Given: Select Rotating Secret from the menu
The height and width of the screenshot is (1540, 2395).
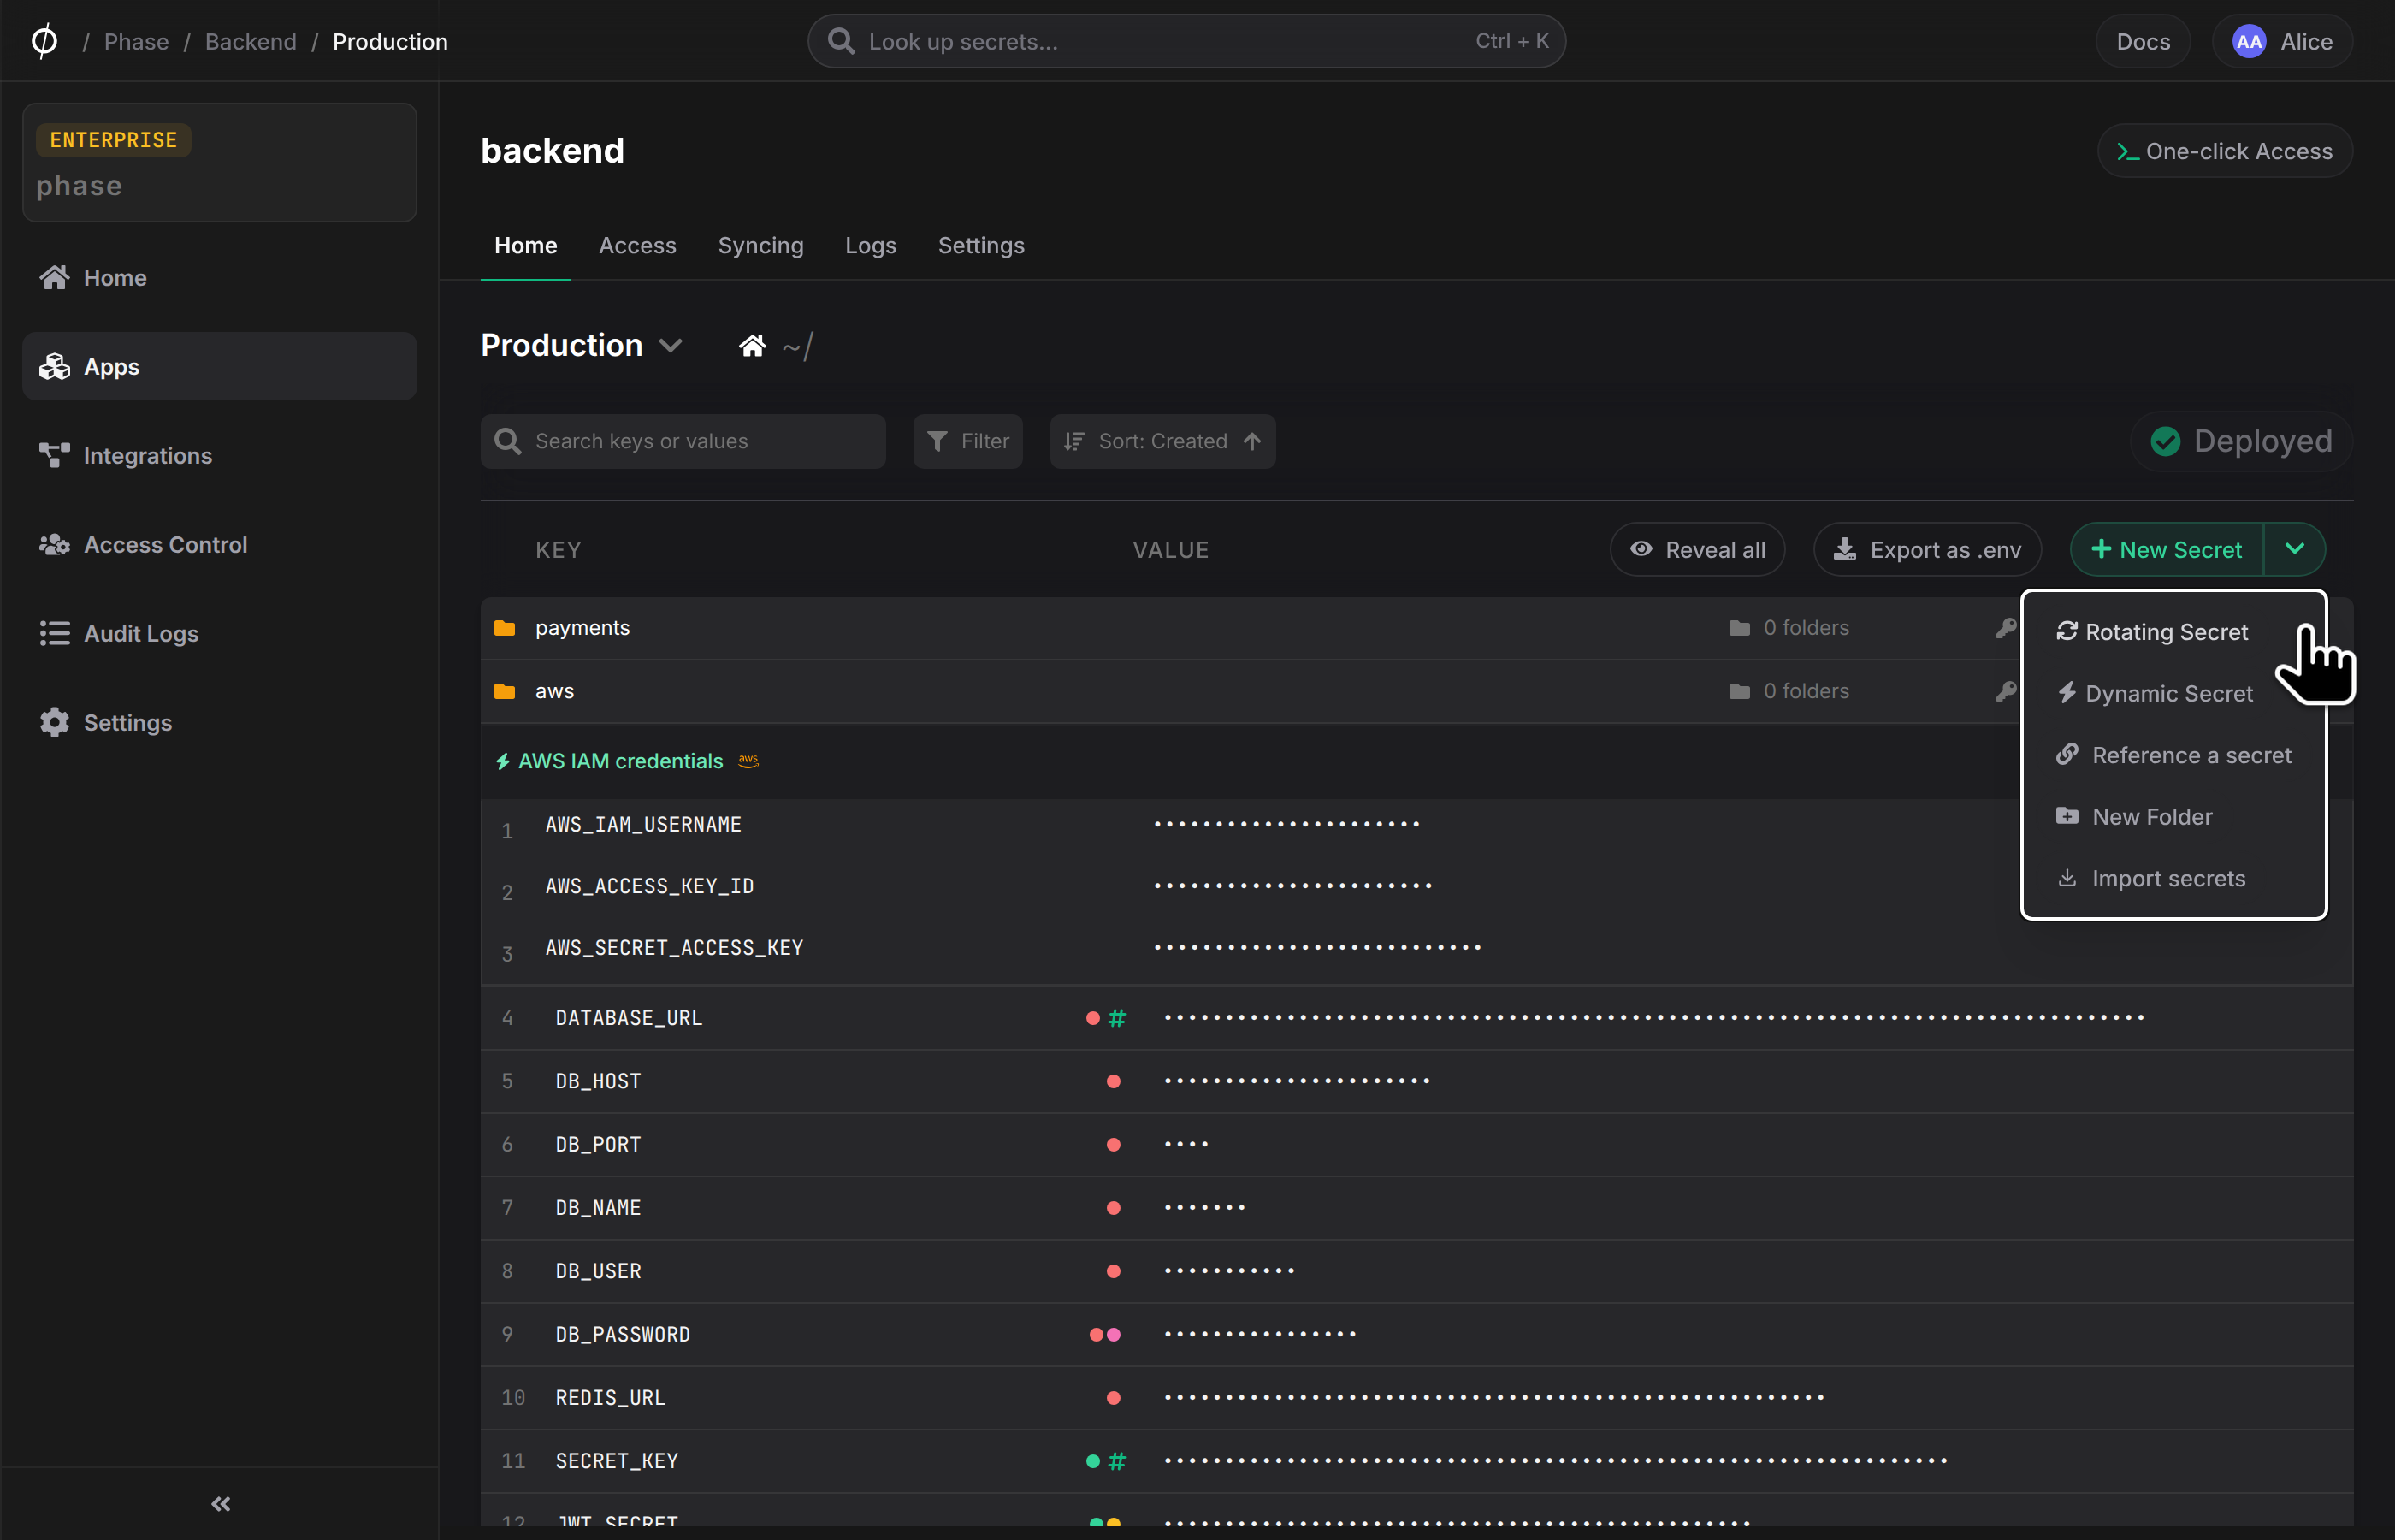Looking at the screenshot, I should 2152,631.
